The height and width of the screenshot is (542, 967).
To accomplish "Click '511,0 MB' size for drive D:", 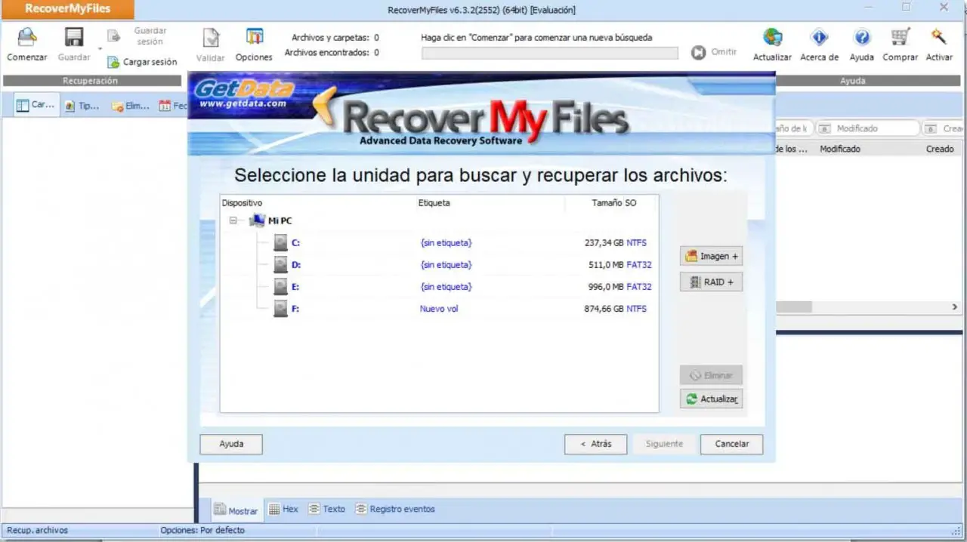I will (607, 264).
